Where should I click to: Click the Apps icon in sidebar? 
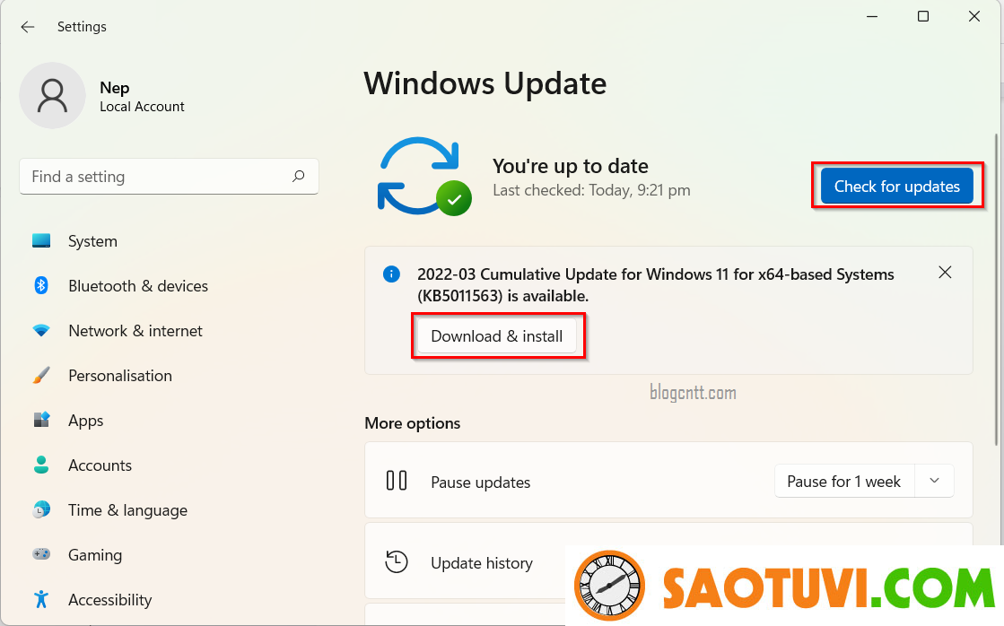click(x=41, y=421)
